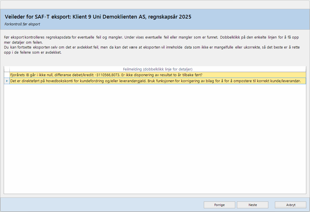Click the empty area of the error list
Screen dimensions: 310x212
[x=155, y=137]
